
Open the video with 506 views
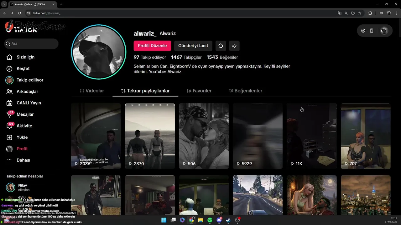click(204, 136)
